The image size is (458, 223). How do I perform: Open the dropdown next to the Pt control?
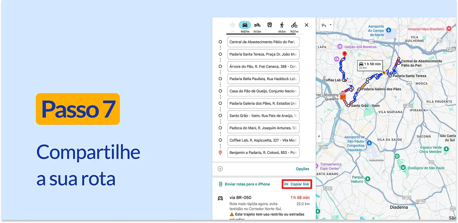pyautogui.click(x=330, y=25)
